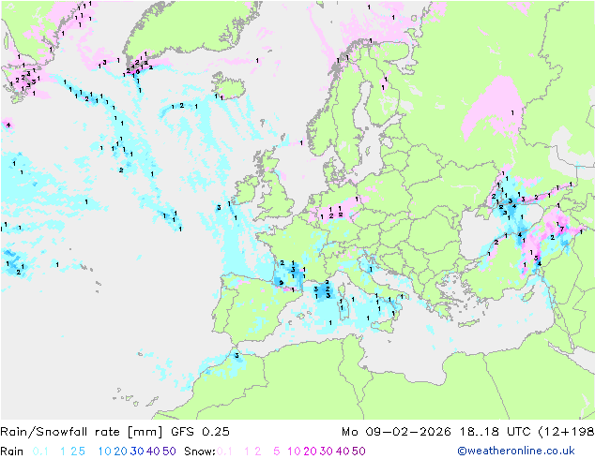Select the 20 value in the Rain legend
Viewport: 595px width, 459px height.
click(121, 452)
